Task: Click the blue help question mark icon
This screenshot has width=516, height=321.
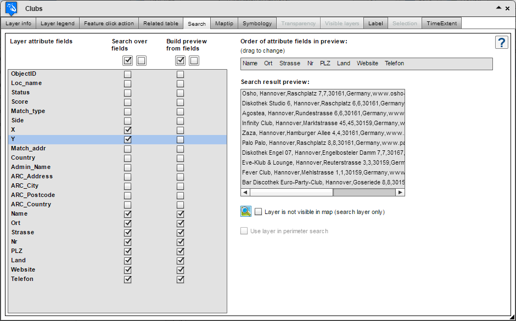Action: (x=502, y=42)
